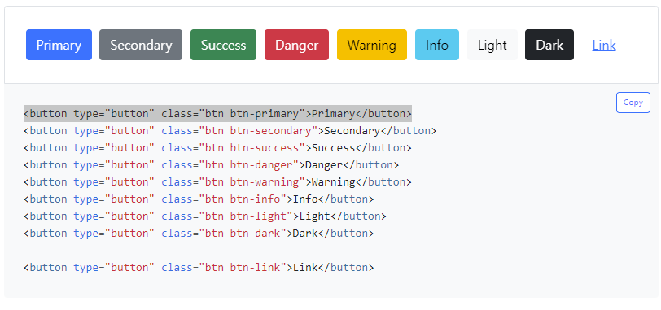Click the highlighted btn-primary code line
The width and height of the screenshot is (661, 310).
(x=217, y=114)
